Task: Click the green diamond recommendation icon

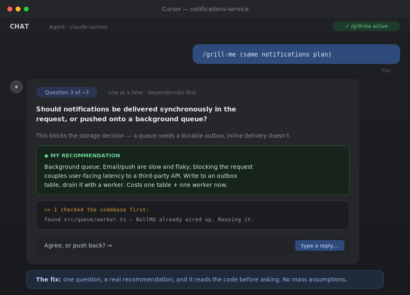Action: pyautogui.click(x=46, y=156)
